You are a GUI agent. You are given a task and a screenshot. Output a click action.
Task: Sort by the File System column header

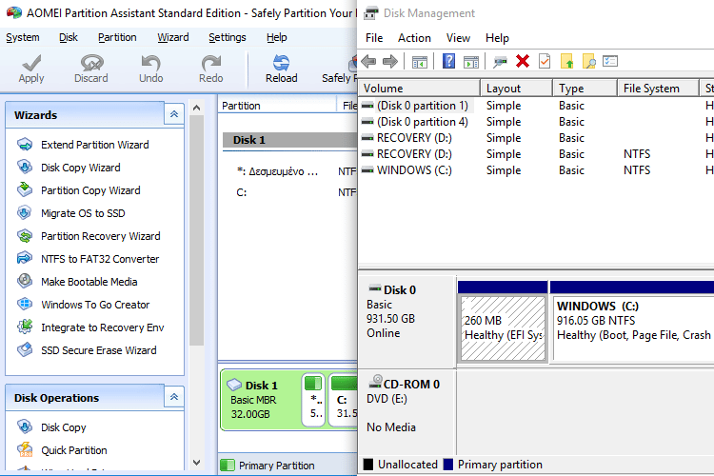pyautogui.click(x=658, y=88)
